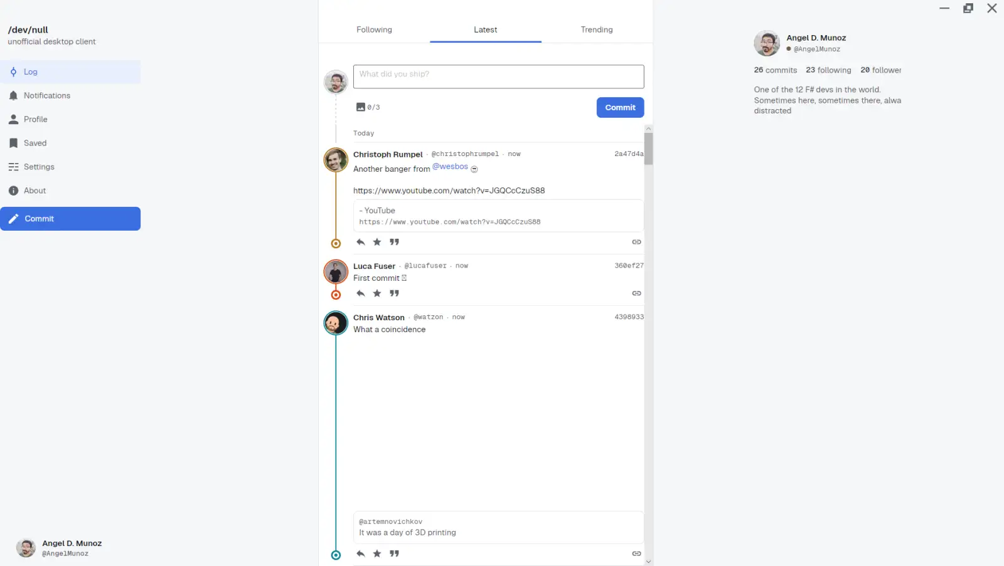Open the quoted @artemnovichkov post

point(498,527)
